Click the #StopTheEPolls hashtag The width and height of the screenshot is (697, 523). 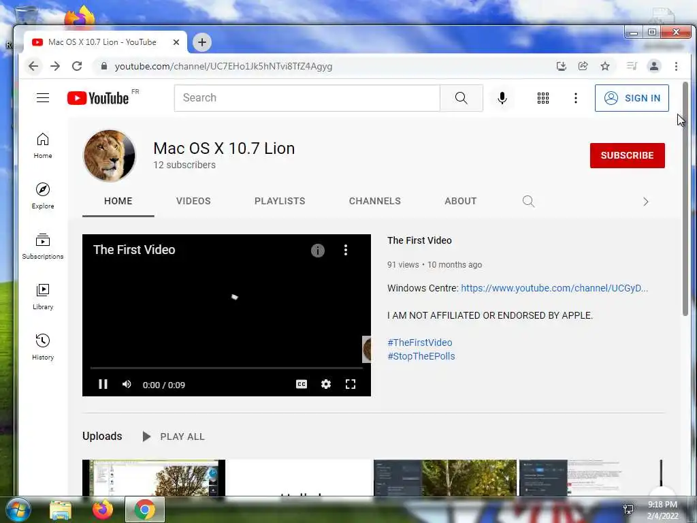(421, 356)
